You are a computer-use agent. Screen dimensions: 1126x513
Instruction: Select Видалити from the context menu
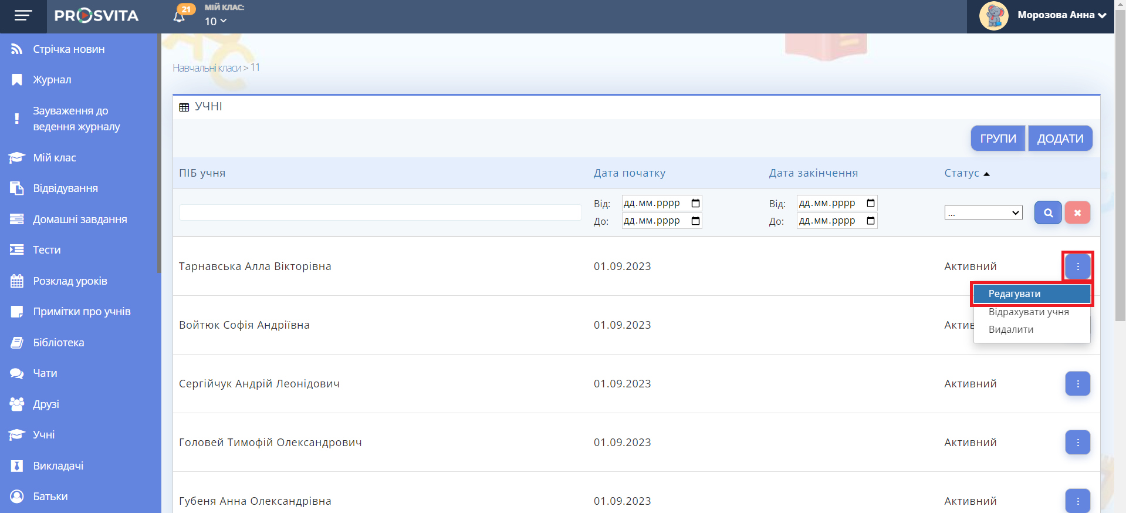[x=1010, y=330]
